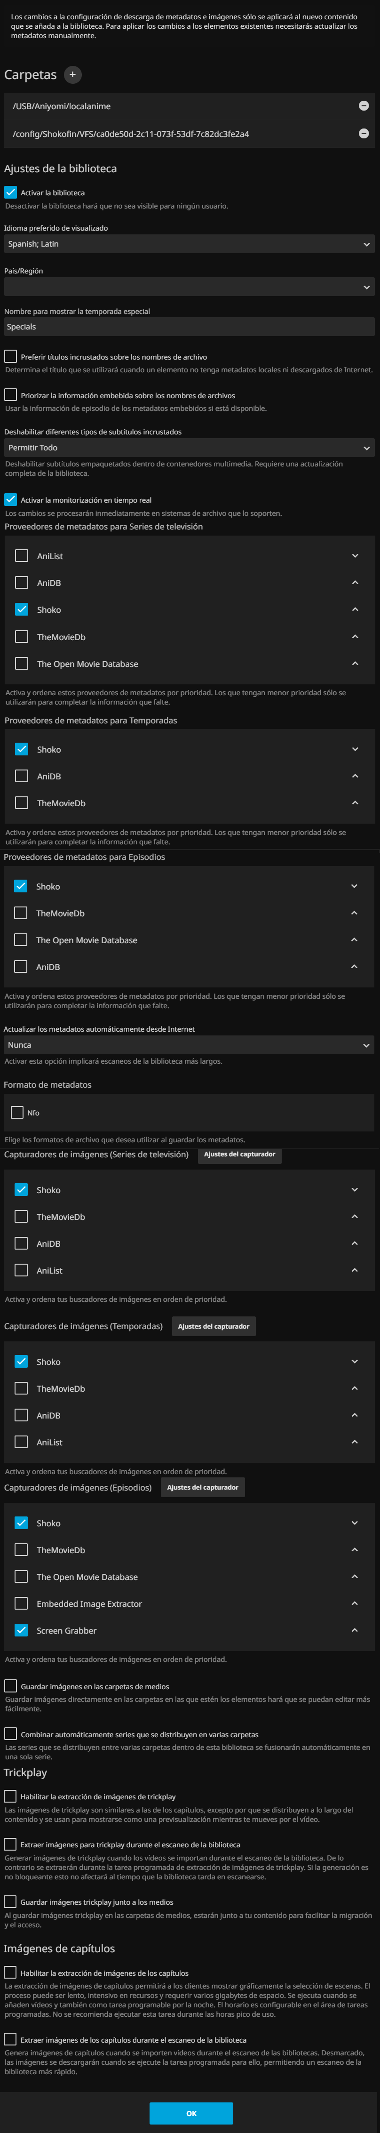This screenshot has height=2133, width=380.
Task: Enable Habilitar la extracción de imágenes de trickplay
Action: [11, 1796]
